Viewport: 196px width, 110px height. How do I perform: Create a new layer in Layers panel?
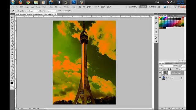[x=179, y=108]
